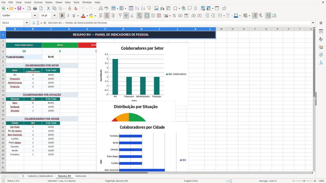Open borders dropdown arrow
The height and width of the screenshot is (183, 326).
point(224,16)
